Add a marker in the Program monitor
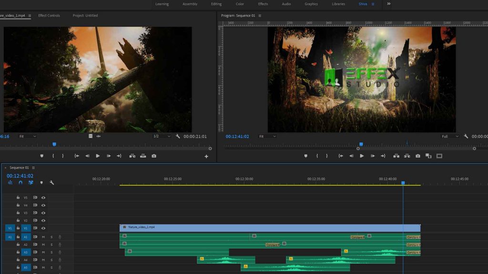The image size is (488, 274). coord(305,156)
